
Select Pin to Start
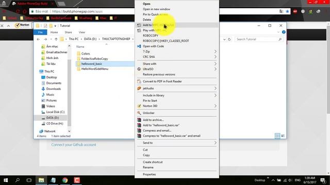coord(150,101)
